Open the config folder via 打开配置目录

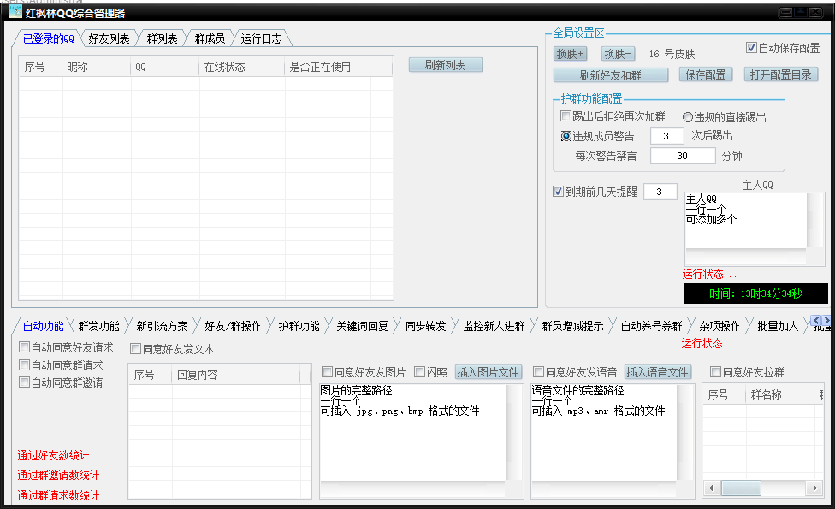(x=780, y=74)
